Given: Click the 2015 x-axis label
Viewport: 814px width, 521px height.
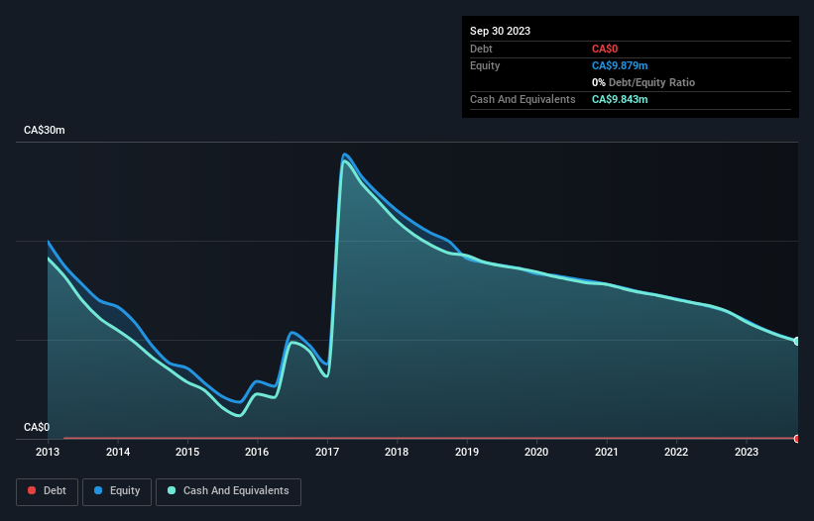Looking at the screenshot, I should click(x=187, y=452).
